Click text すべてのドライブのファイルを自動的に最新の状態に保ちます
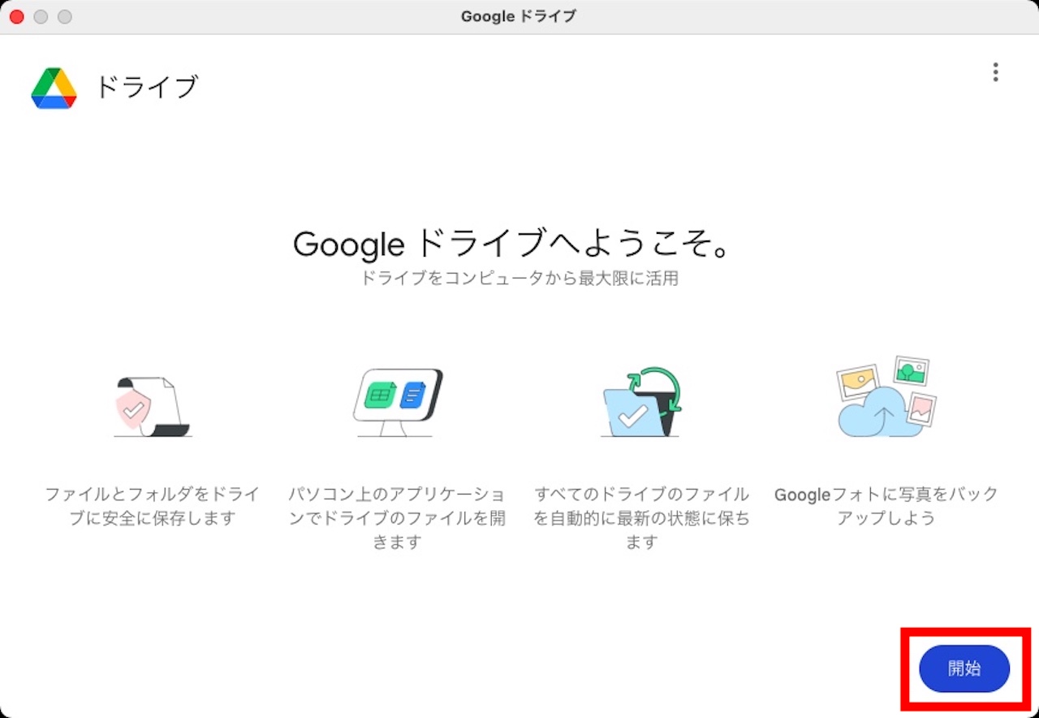Image resolution: width=1039 pixels, height=718 pixels. 641,517
